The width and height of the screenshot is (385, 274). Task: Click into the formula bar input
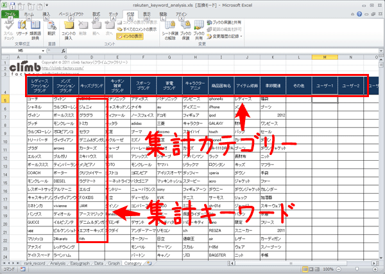click(222, 51)
